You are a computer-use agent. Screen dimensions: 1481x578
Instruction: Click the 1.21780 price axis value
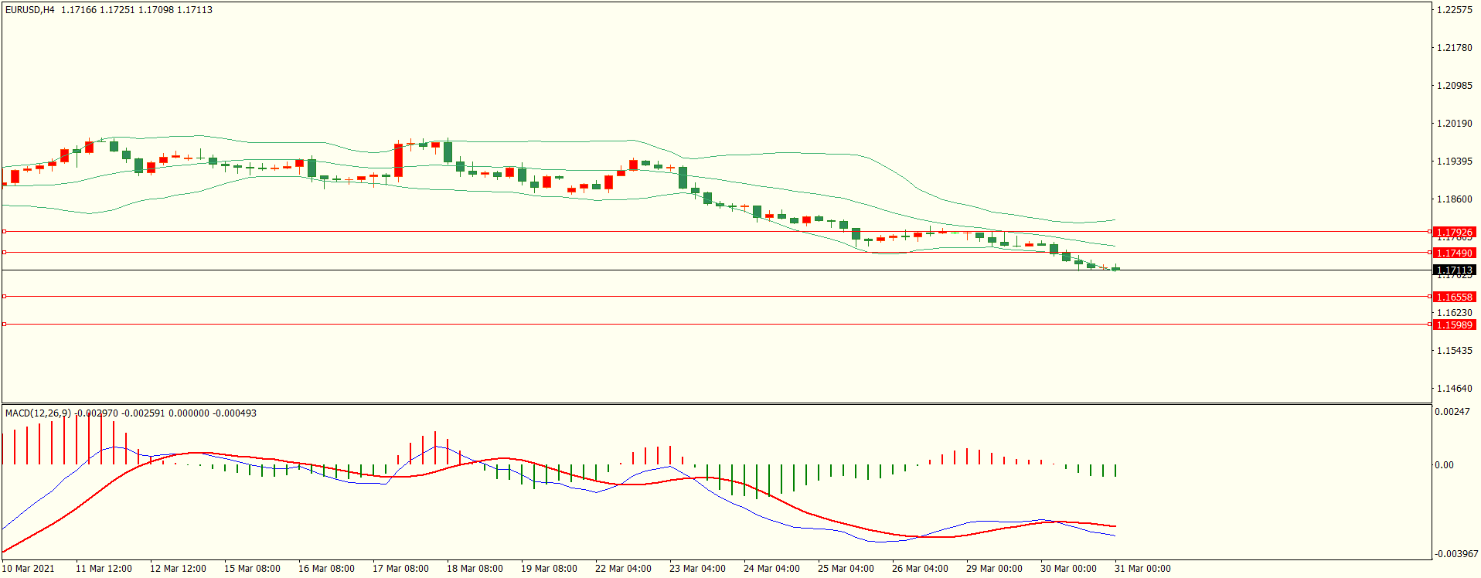point(1455,48)
